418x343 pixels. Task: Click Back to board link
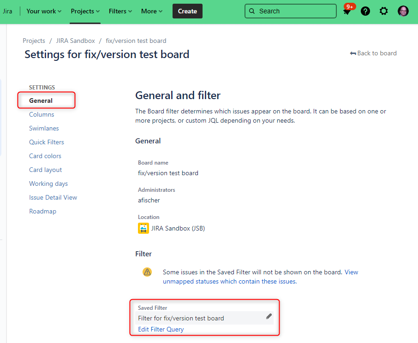(x=373, y=53)
